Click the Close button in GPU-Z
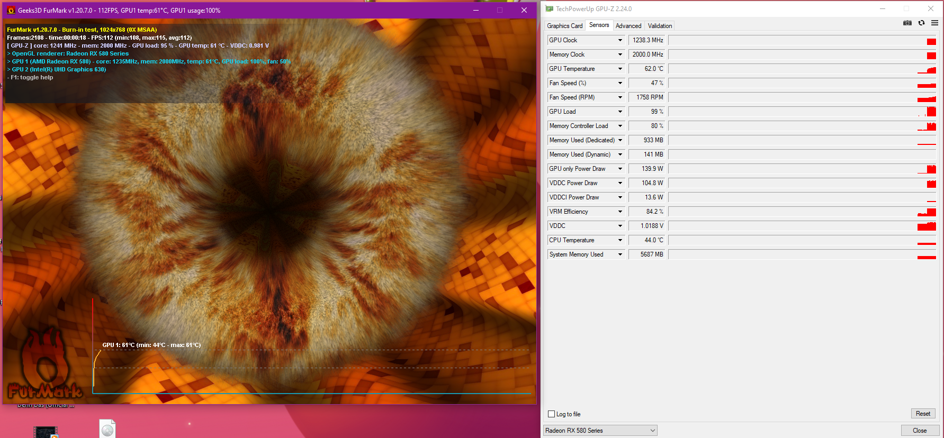The width and height of the screenshot is (944, 438). coord(920,431)
